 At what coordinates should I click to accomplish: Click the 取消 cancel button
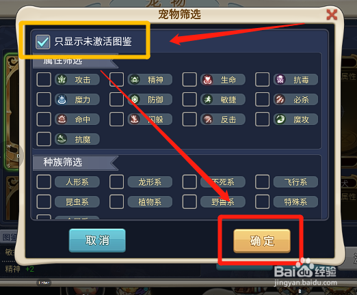click(97, 240)
